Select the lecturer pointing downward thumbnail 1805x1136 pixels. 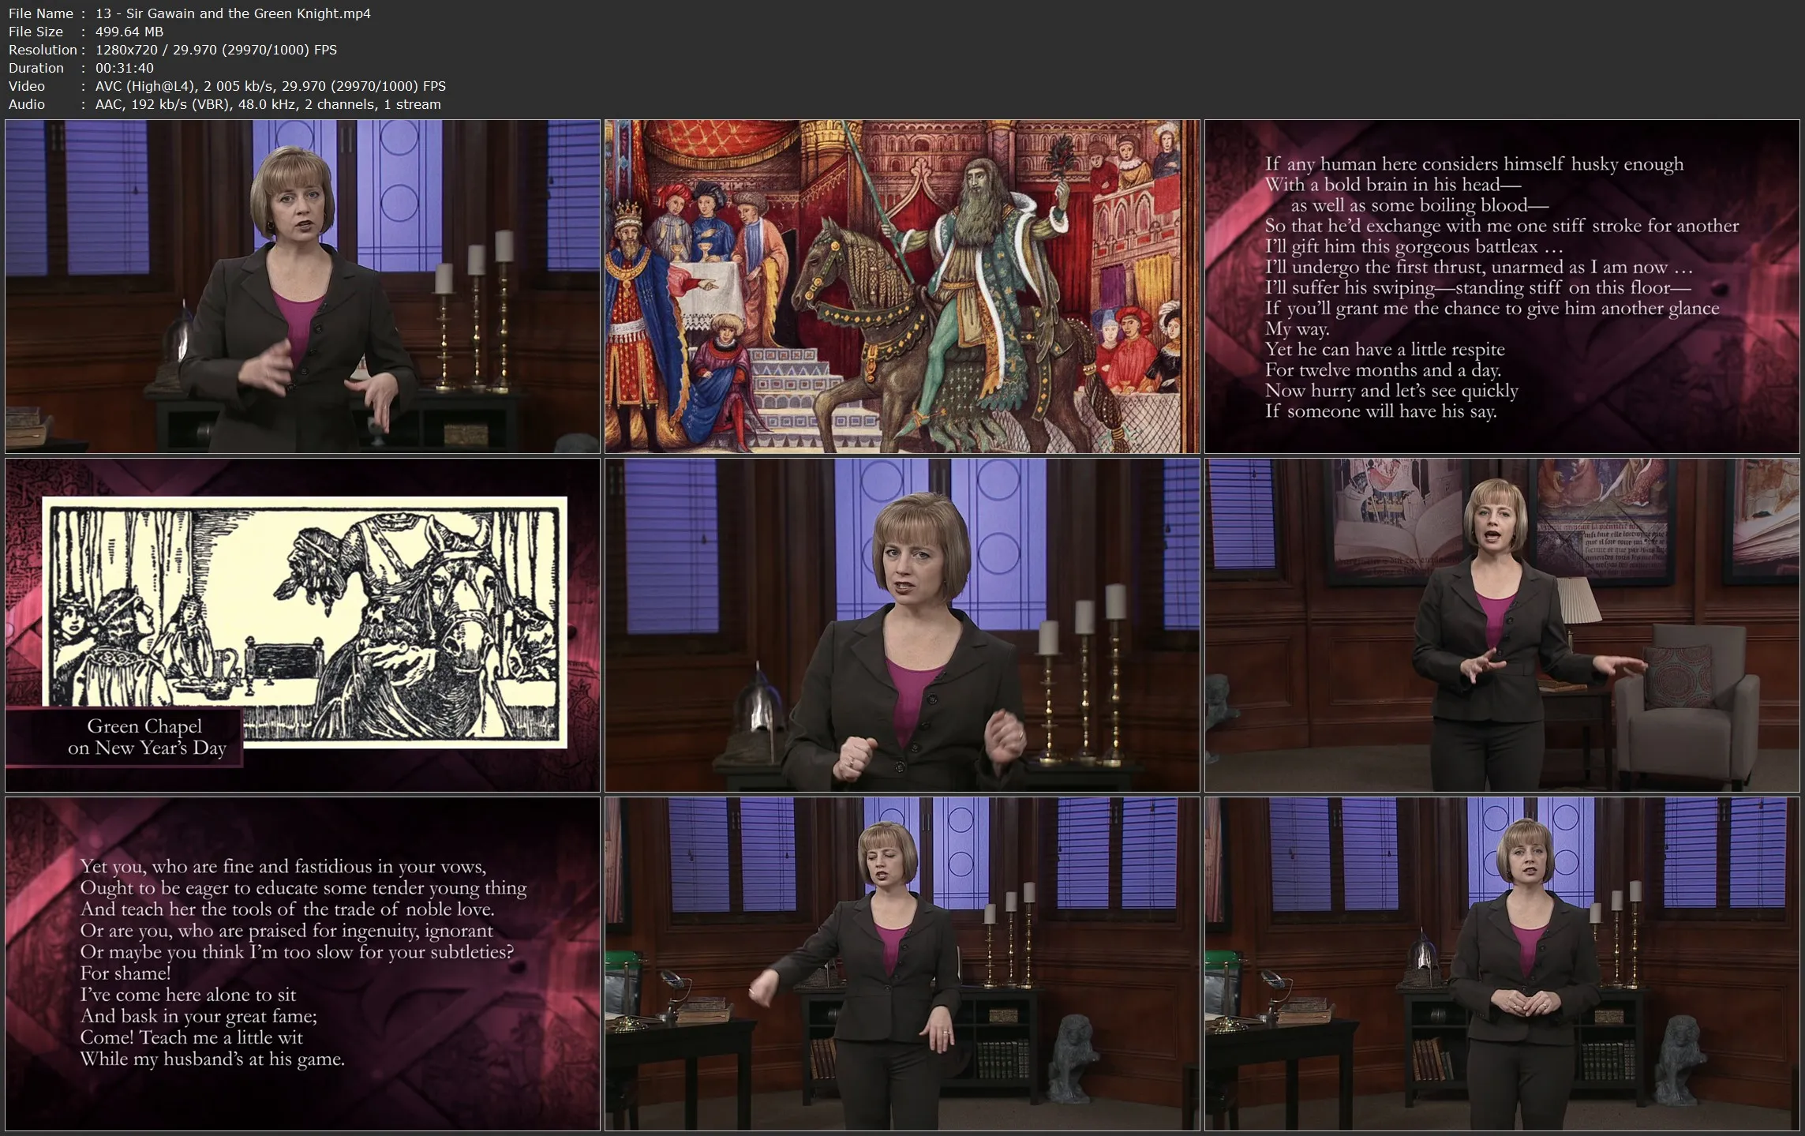pos(902,964)
